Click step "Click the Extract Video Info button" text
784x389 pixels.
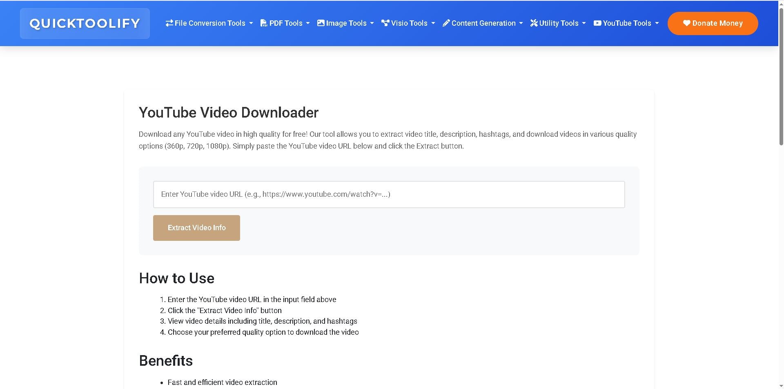coord(225,311)
